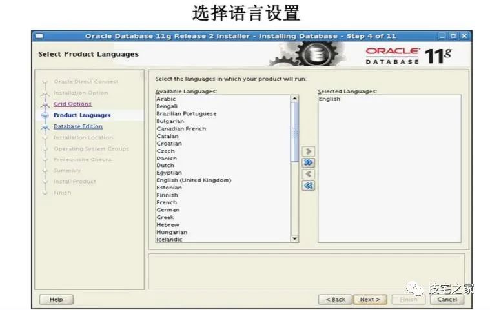Select English (United Kingdom) in the list

(223, 180)
